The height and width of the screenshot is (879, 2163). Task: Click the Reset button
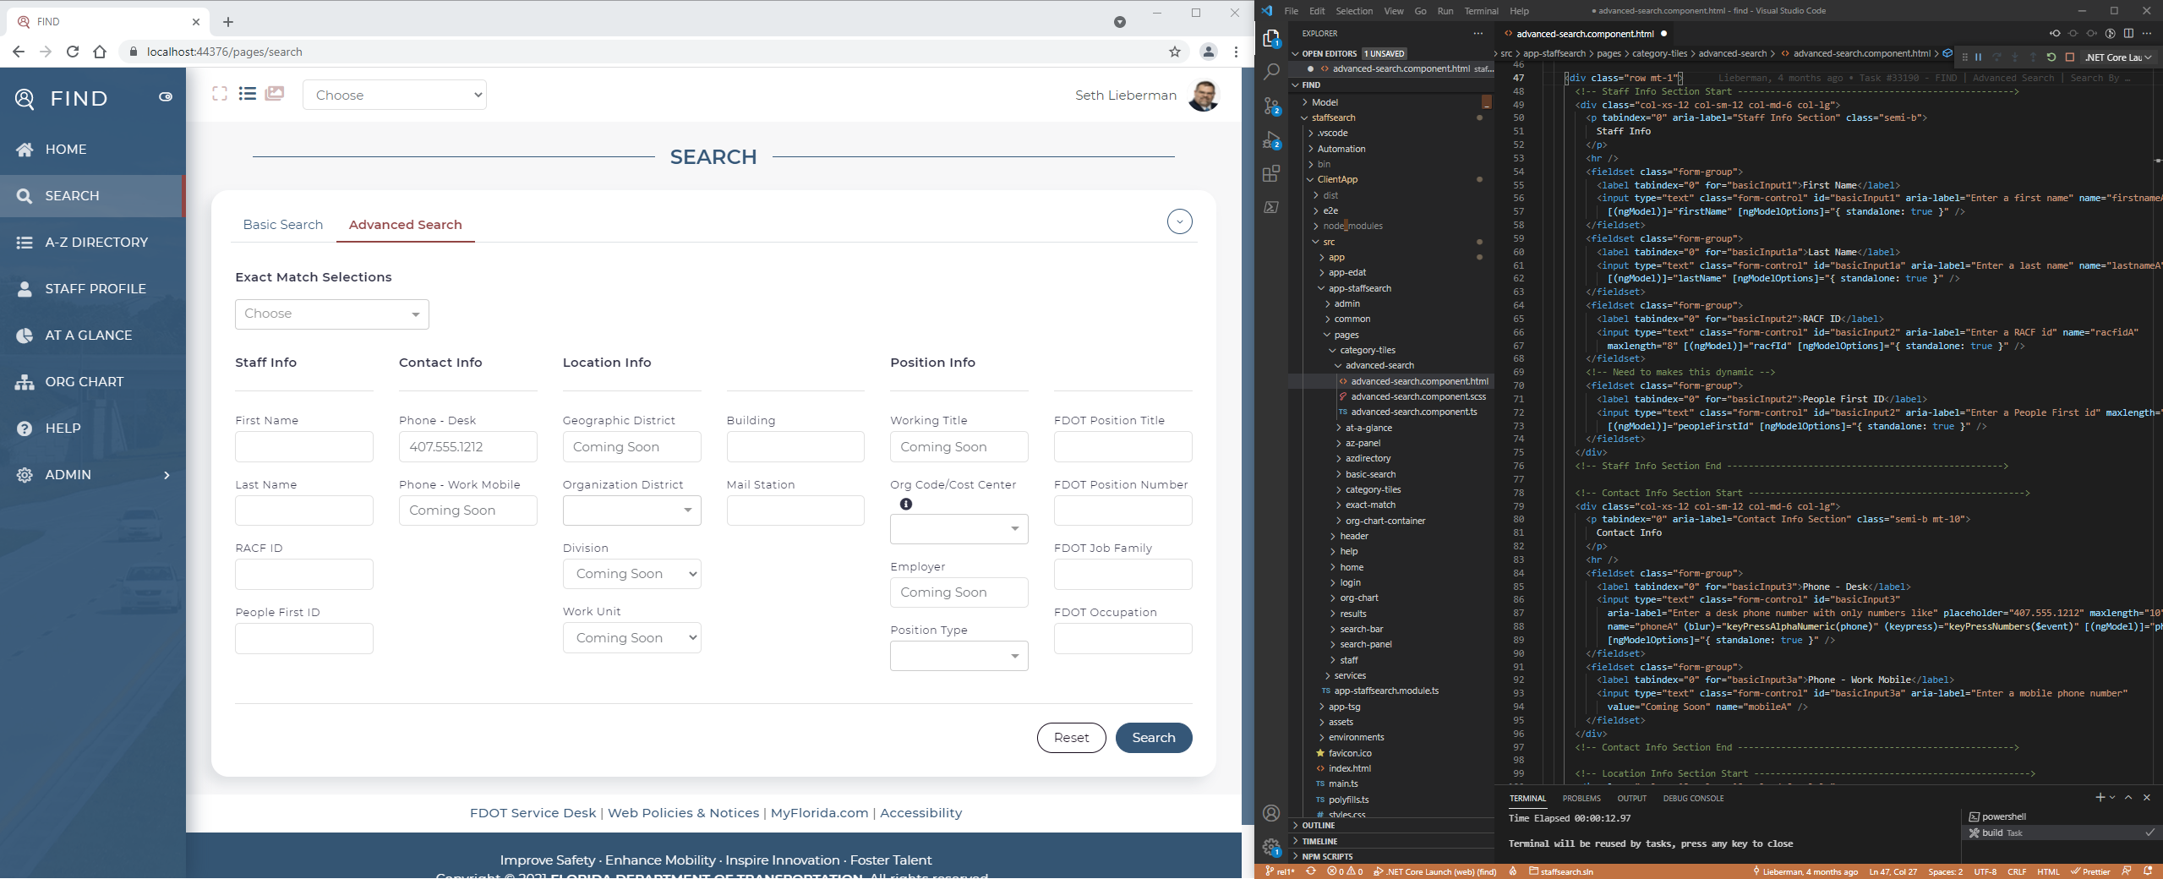click(x=1071, y=738)
